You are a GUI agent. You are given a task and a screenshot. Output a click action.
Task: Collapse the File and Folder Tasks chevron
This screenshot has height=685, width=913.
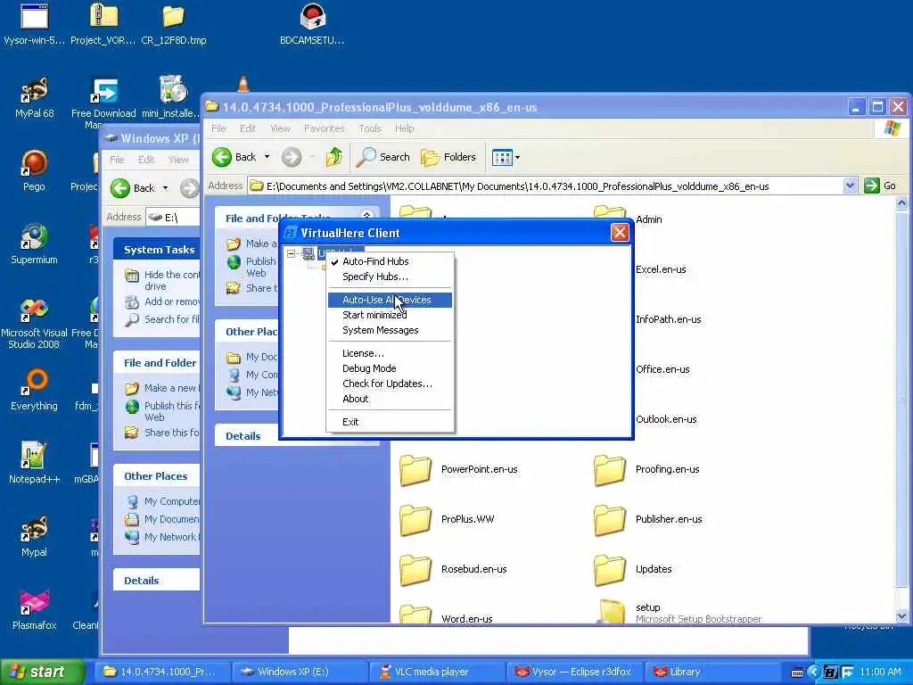tap(366, 216)
